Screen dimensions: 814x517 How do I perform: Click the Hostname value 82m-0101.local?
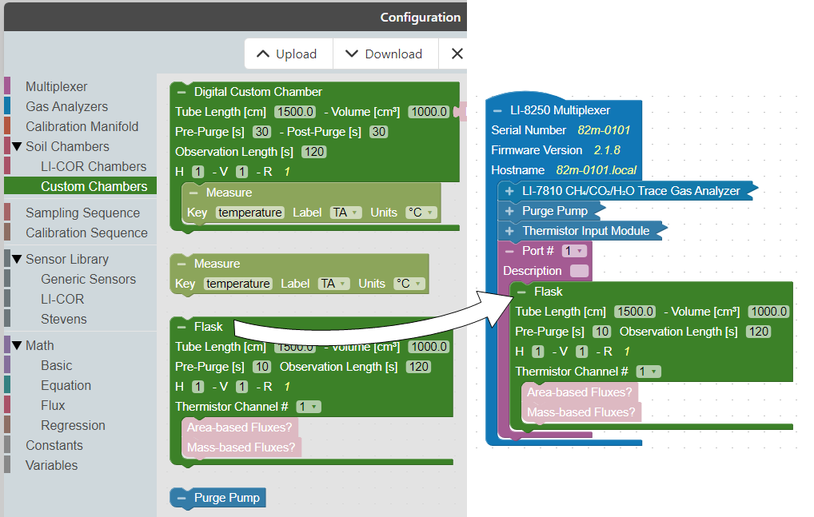point(596,170)
